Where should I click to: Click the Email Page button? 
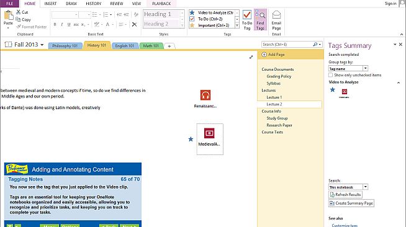pos(276,20)
